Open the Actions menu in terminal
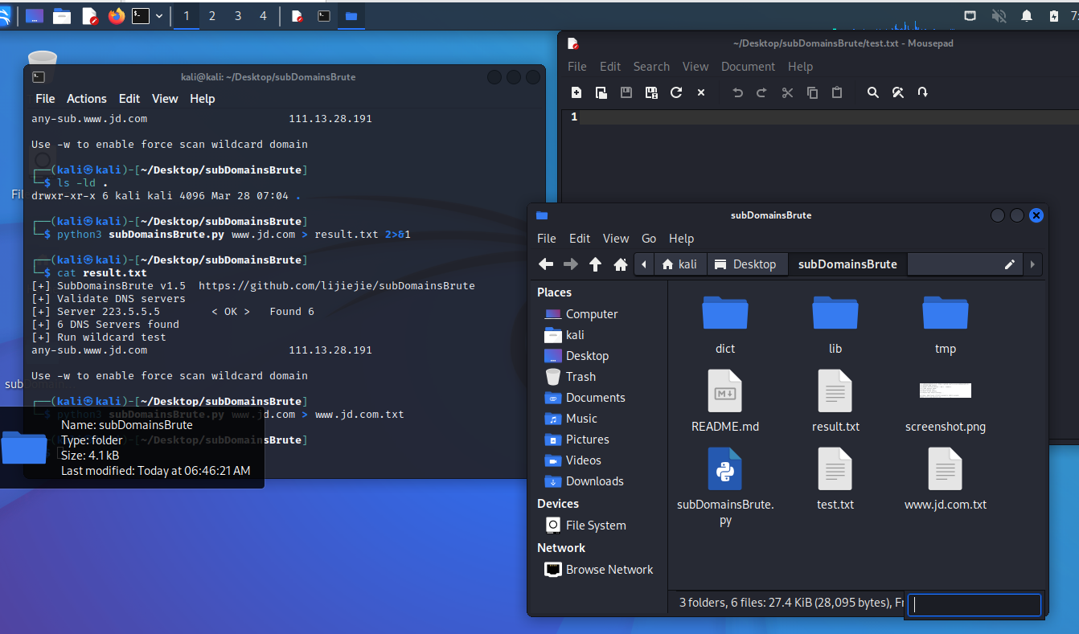 tap(87, 98)
